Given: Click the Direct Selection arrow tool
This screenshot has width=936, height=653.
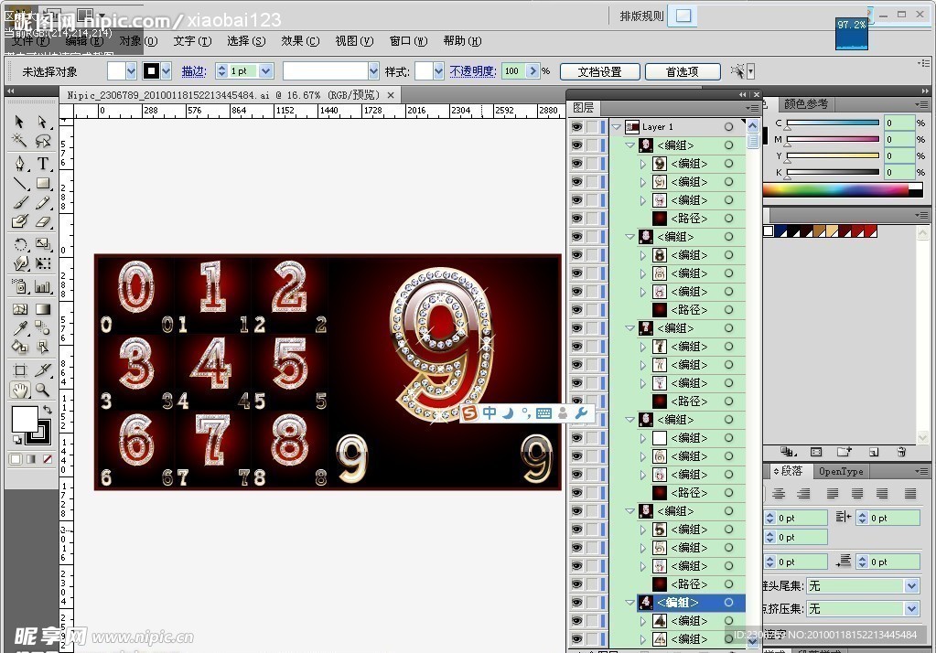Looking at the screenshot, I should coord(42,122).
